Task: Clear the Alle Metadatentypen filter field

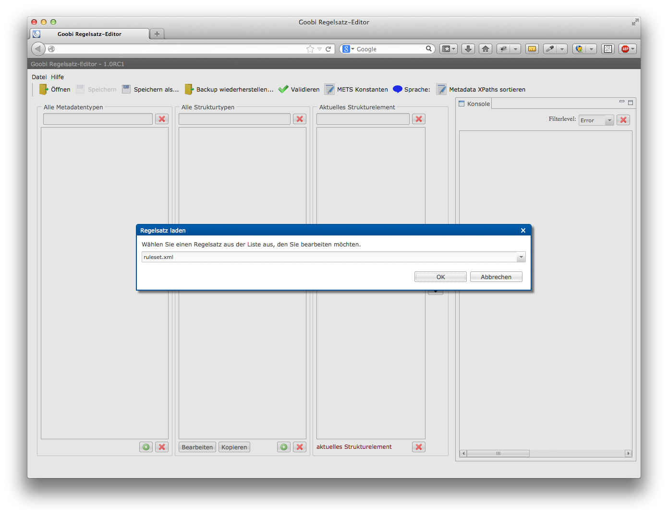Action: click(162, 119)
